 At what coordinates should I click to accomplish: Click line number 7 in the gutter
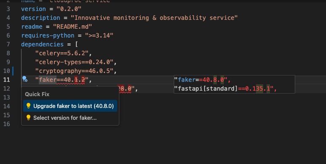[x=8, y=44]
